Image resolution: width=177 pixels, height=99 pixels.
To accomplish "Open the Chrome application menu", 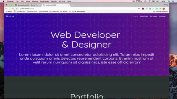I will tap(10, 1).
